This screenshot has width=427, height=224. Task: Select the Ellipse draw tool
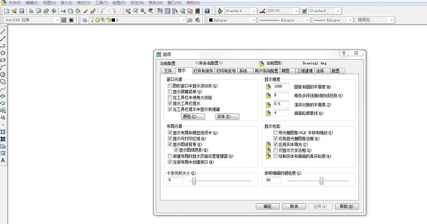(3, 96)
